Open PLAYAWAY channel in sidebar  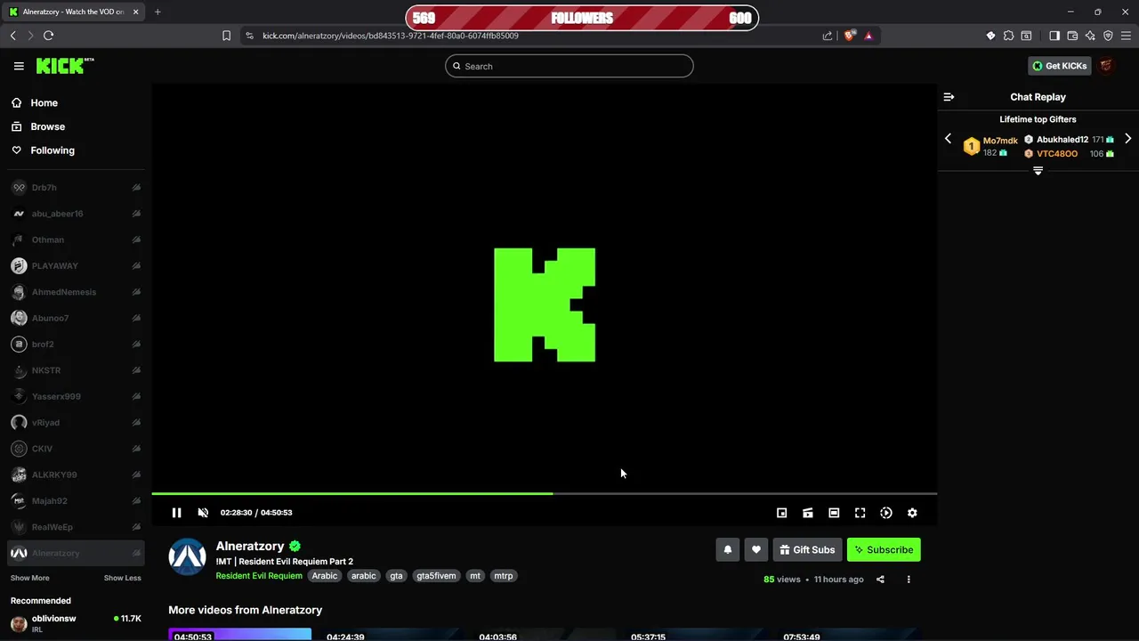[76, 266]
